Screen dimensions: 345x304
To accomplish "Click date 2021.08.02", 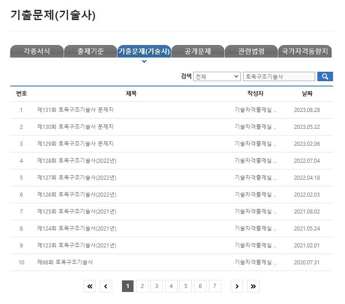I will point(307,212).
